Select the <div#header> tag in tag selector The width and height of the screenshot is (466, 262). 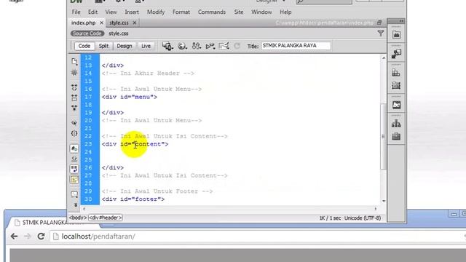click(x=105, y=218)
